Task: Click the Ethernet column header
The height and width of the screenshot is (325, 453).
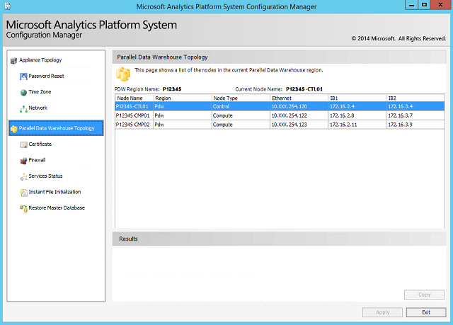Action: coord(299,98)
